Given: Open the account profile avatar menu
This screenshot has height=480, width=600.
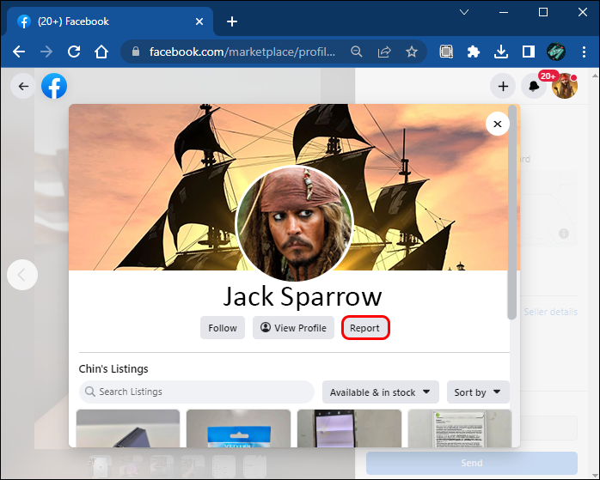Looking at the screenshot, I should pos(565,86).
